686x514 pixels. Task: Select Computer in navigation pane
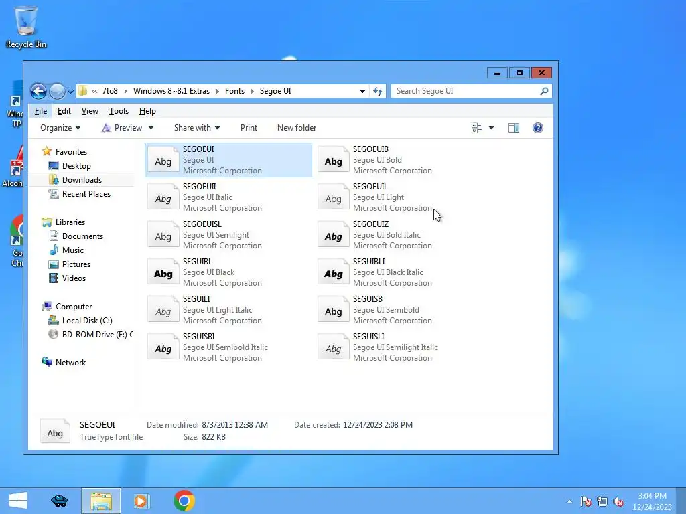coord(66,307)
